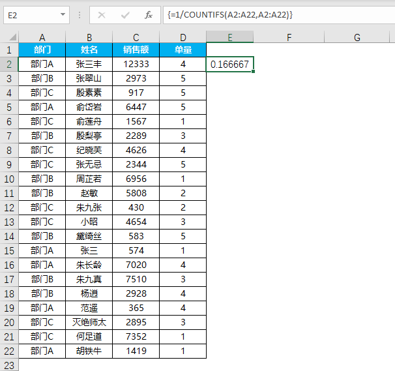Screen dimensions: 395x371
Task: Click sales cell 7352
Action: [136, 337]
